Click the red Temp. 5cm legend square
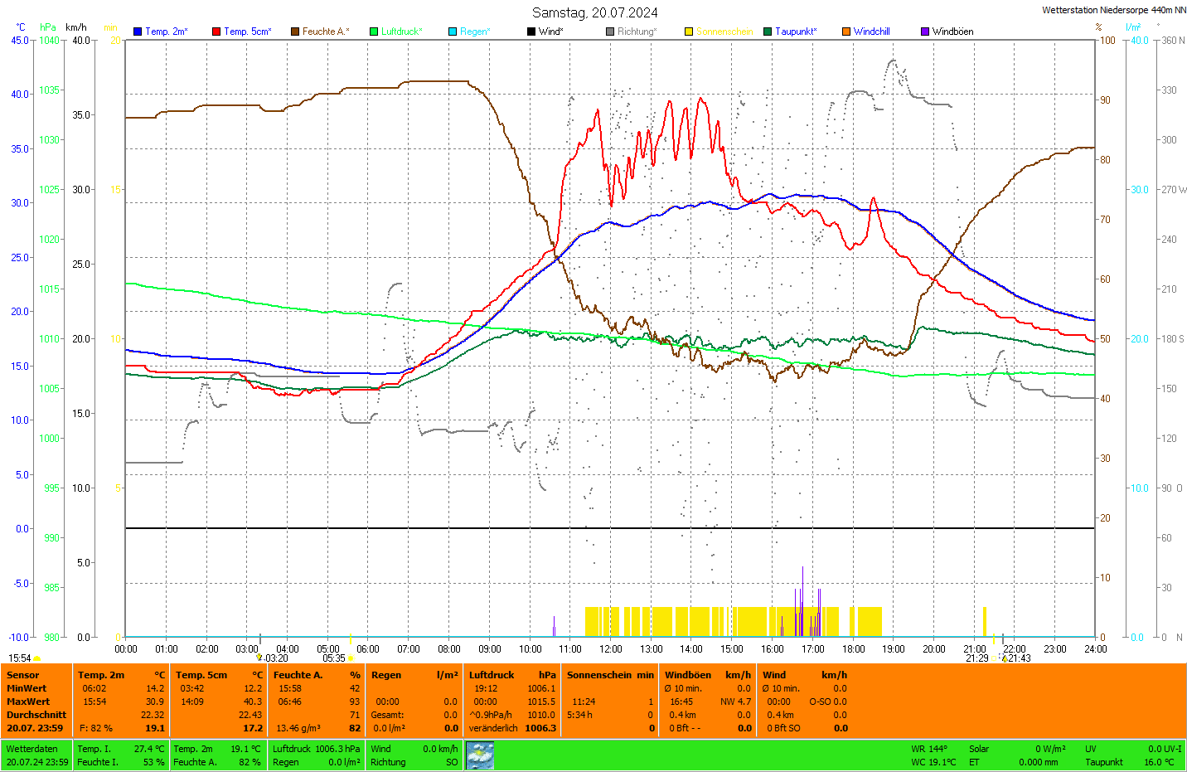The image size is (1187, 772). click(x=216, y=32)
